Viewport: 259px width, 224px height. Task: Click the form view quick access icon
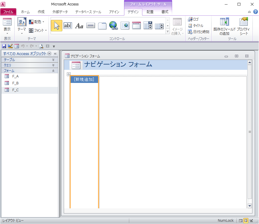tap(17, 46)
